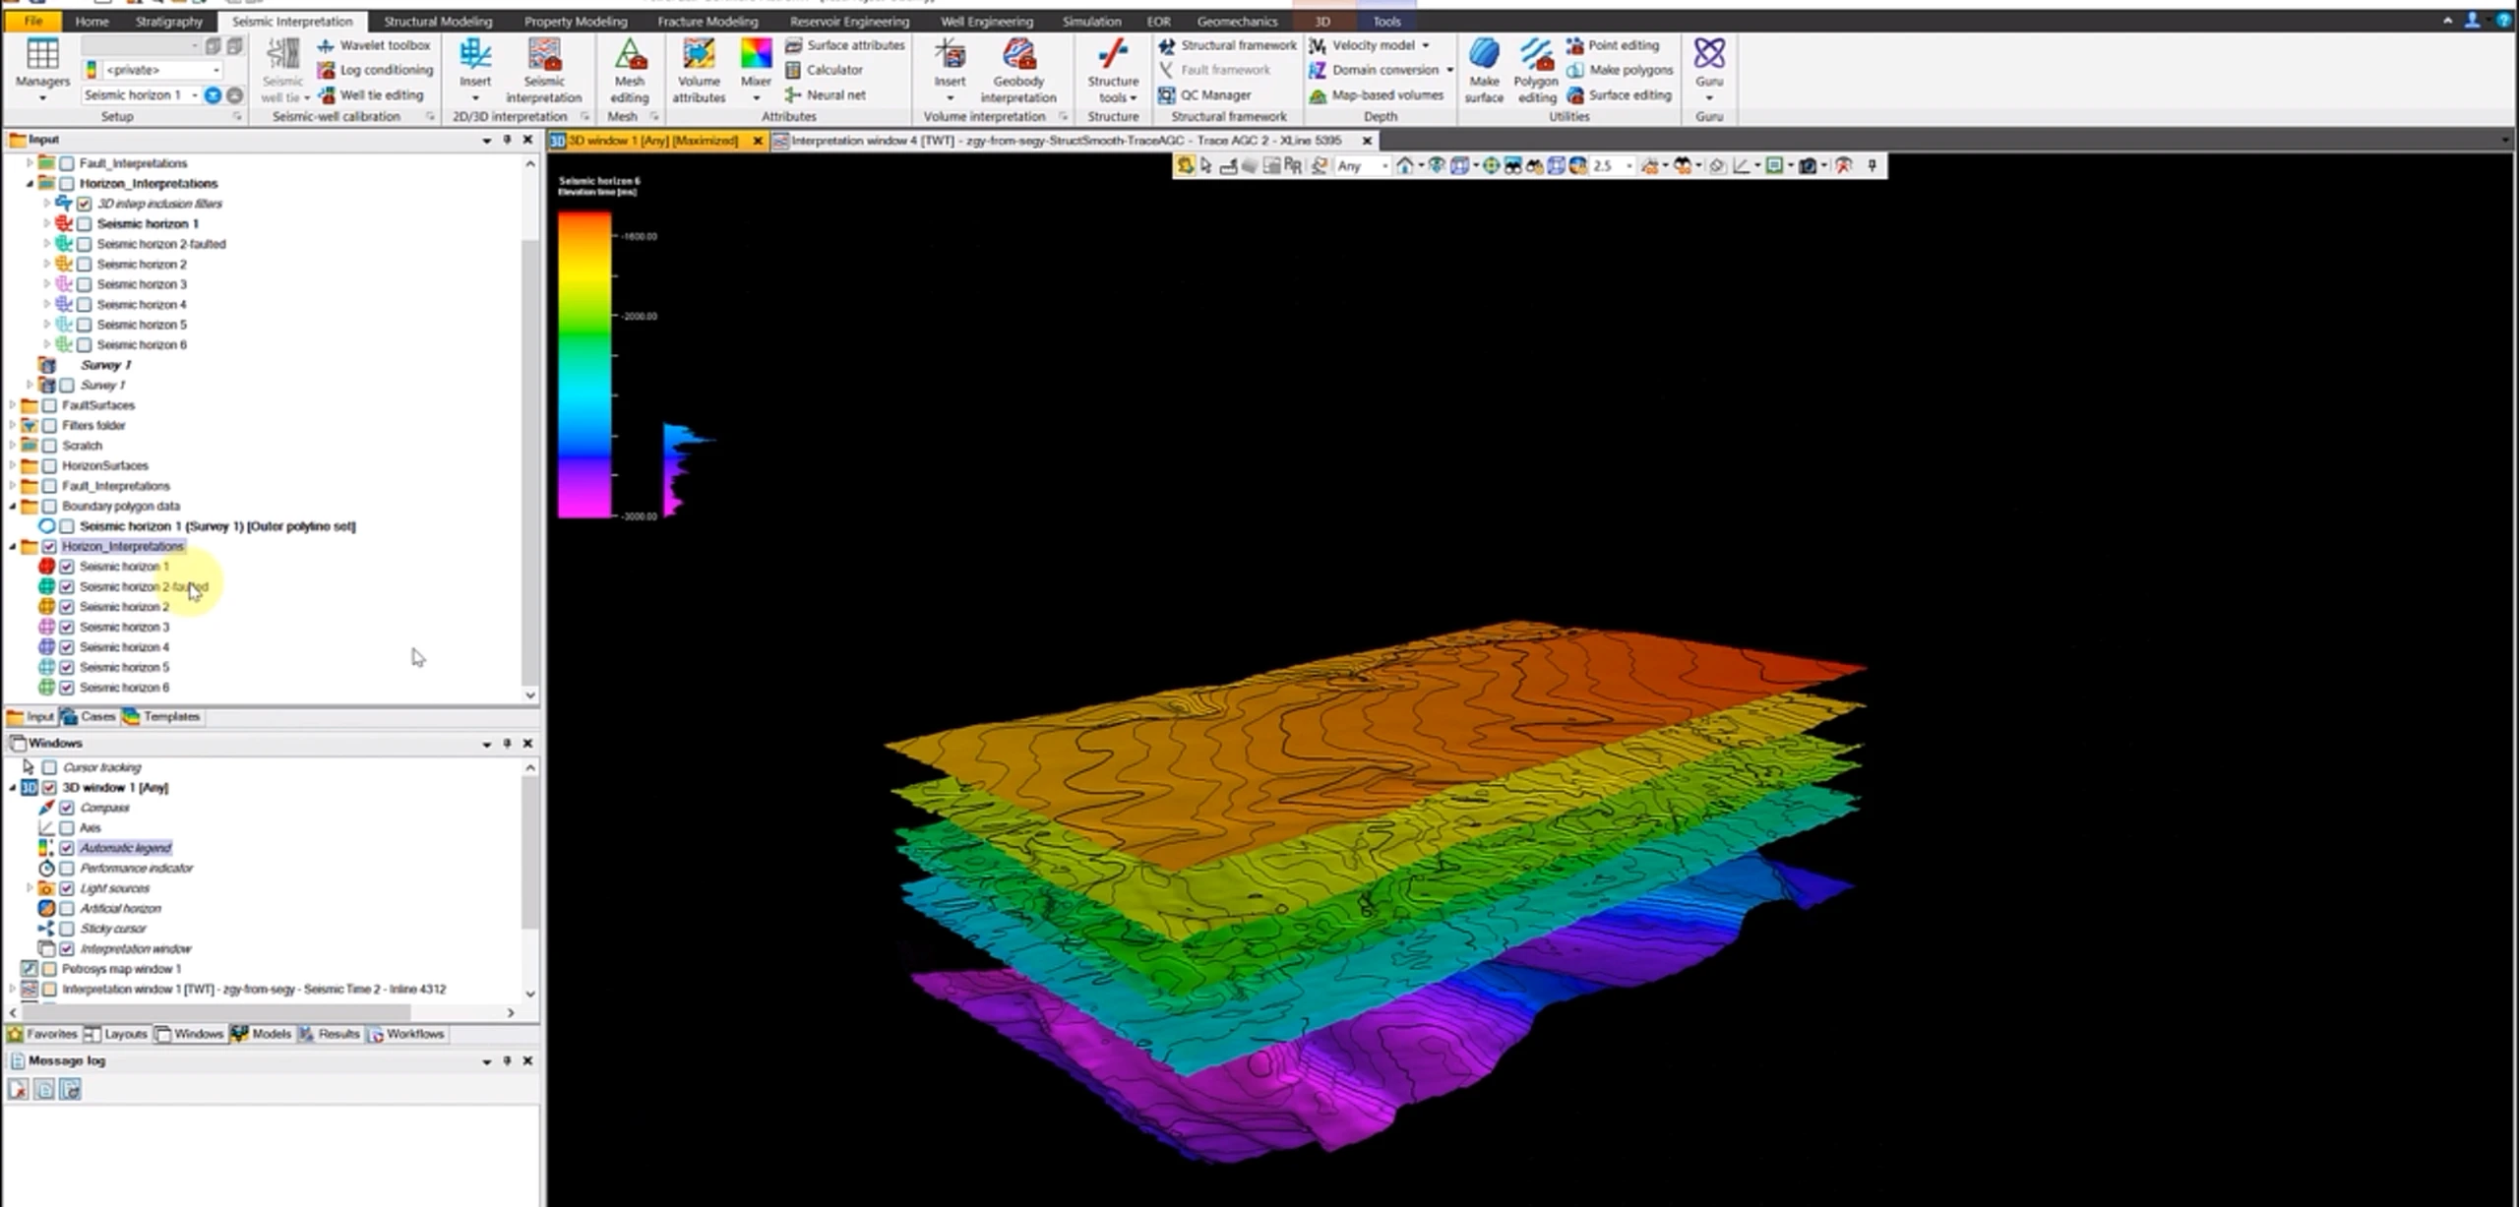Open Well tie editing
This screenshot has width=2519, height=1207.
coord(370,94)
